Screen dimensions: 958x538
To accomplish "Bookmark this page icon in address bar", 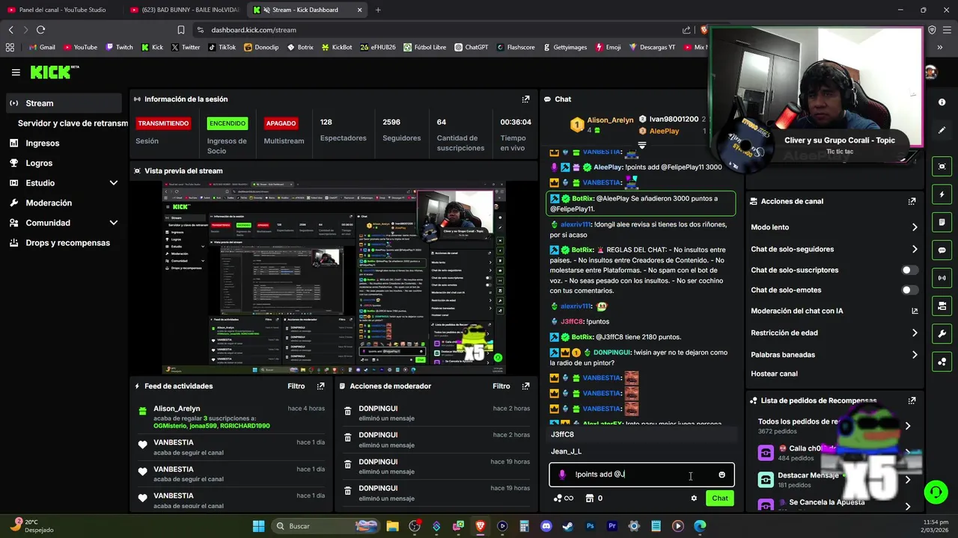I will (181, 30).
